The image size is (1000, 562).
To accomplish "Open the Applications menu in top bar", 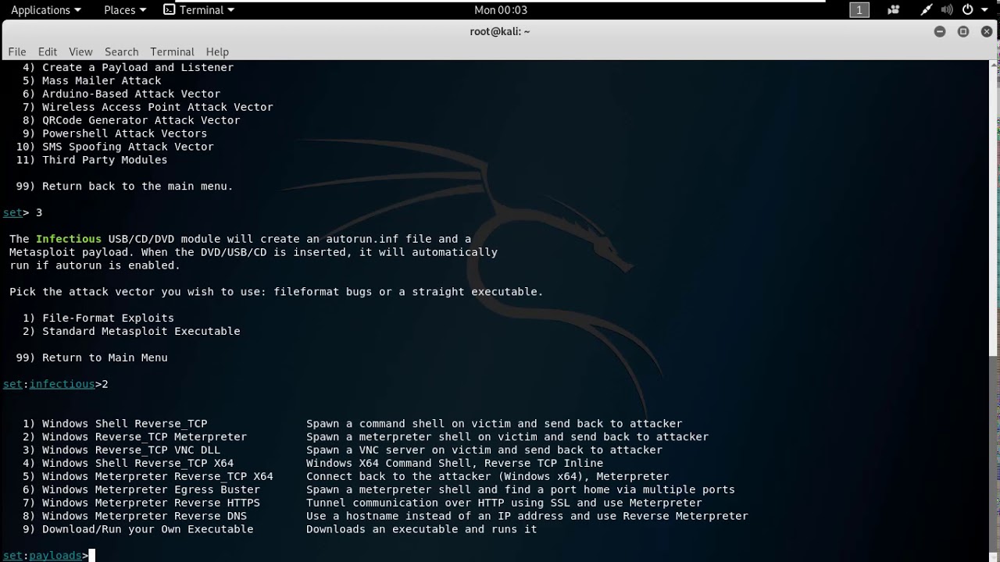I will (46, 10).
